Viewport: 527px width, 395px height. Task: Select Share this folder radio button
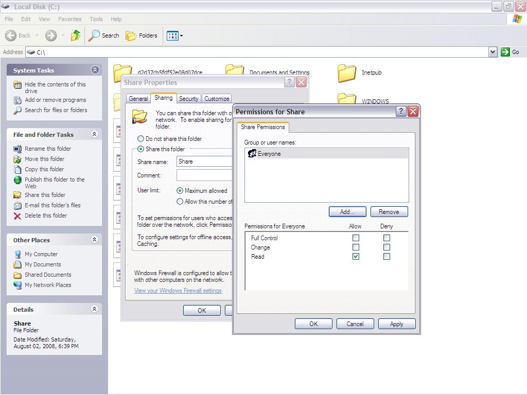(140, 149)
